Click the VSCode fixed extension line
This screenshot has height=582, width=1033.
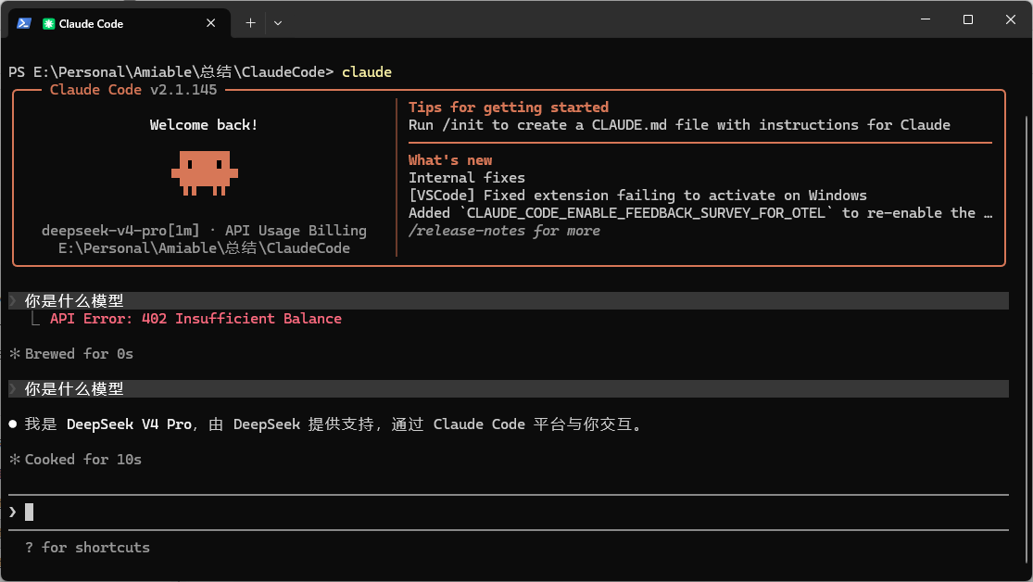[637, 196]
